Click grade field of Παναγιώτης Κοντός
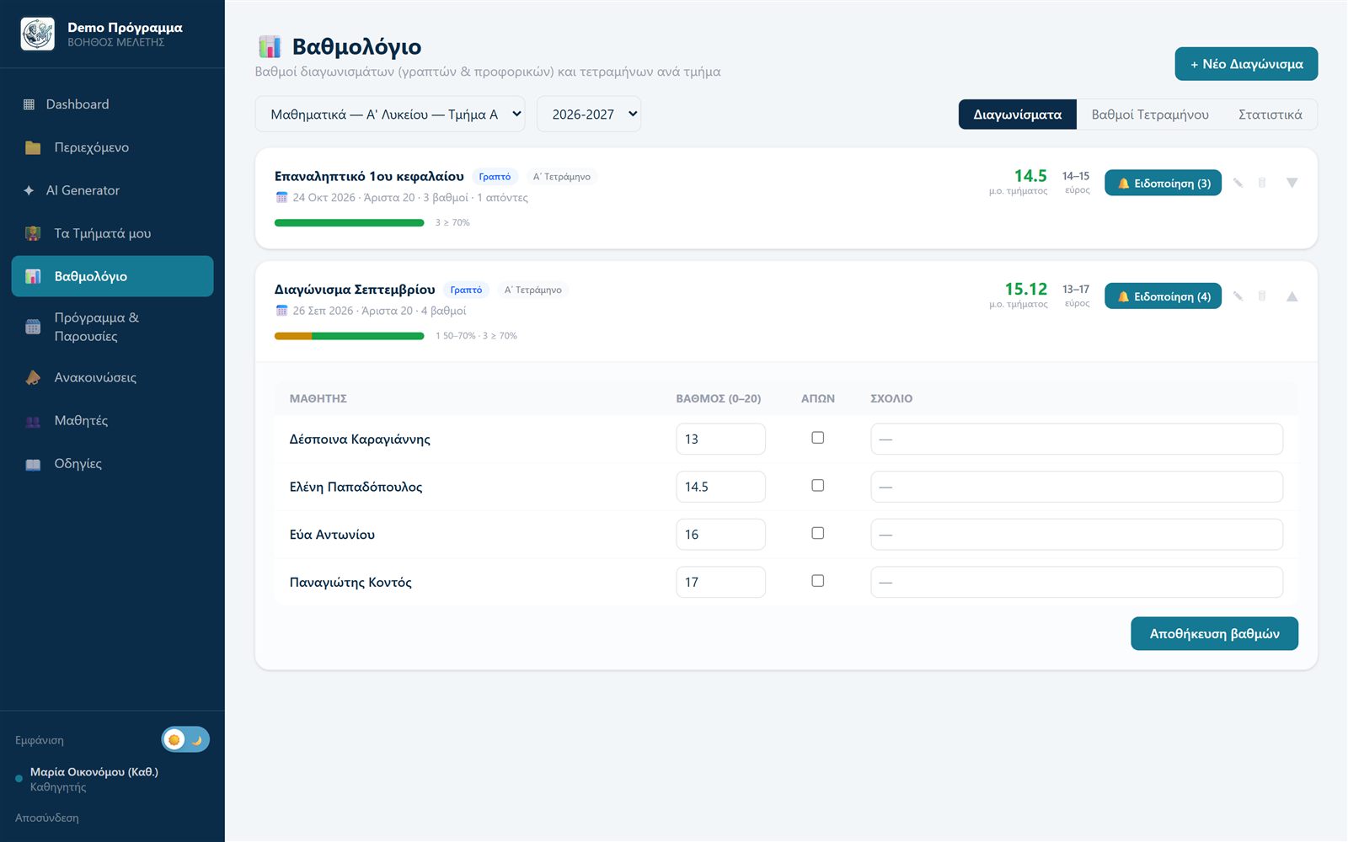The image size is (1348, 842). pyautogui.click(x=720, y=582)
